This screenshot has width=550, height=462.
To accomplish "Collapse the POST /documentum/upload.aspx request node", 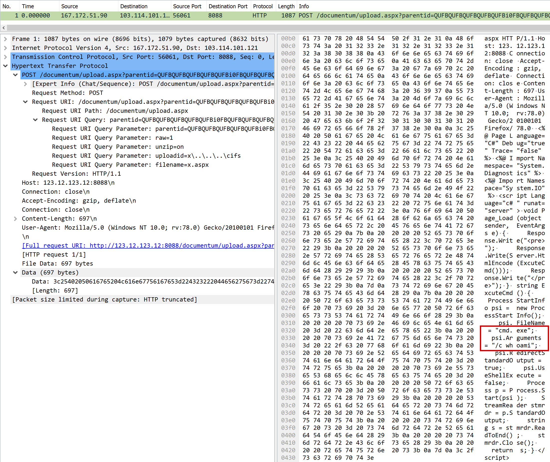I will [15, 75].
